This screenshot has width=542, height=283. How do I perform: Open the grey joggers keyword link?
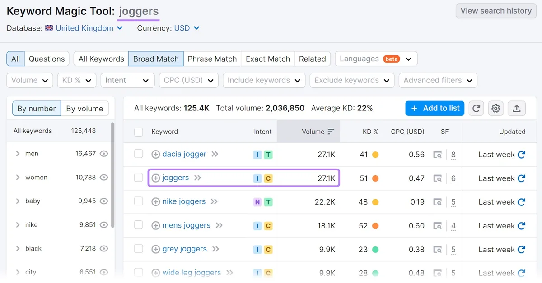pyautogui.click(x=185, y=249)
